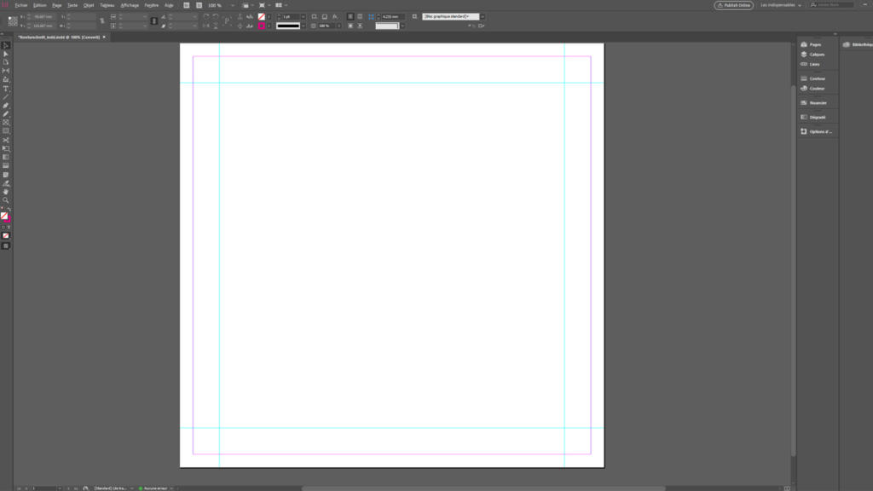Open the Bibliothèques panel
Screen dimensions: 873x491
click(x=858, y=44)
